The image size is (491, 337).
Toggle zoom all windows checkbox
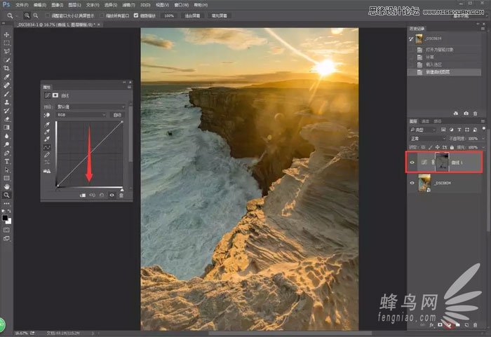[102, 15]
